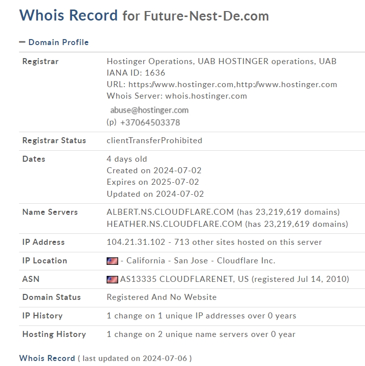Click the '4 days old' text
Image resolution: width=365 pixels, height=366 pixels.
[127, 159]
